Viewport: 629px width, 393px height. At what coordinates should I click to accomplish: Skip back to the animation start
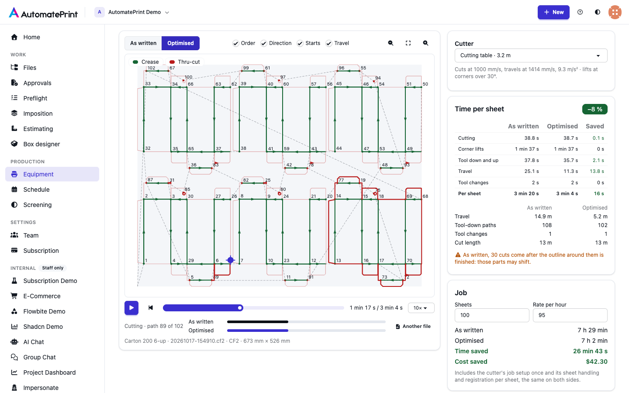[151, 308]
